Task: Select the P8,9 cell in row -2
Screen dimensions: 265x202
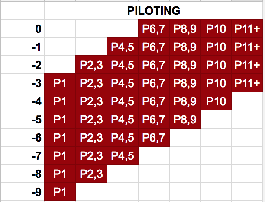Action: tap(185, 65)
